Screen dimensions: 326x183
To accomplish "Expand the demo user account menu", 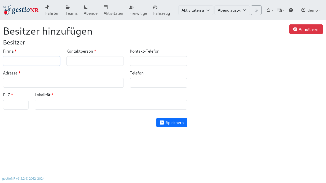I will [x=311, y=10].
